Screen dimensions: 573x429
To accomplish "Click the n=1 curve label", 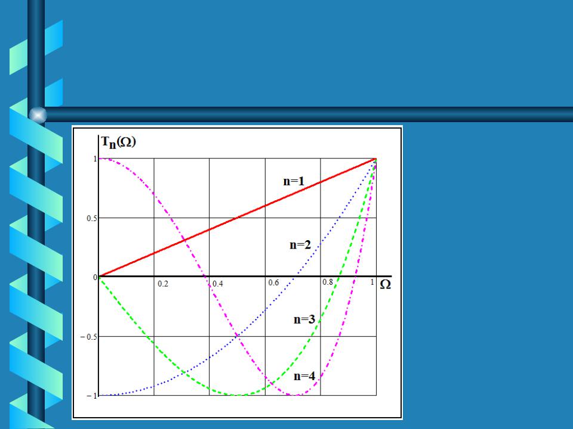I will coord(294,181).
